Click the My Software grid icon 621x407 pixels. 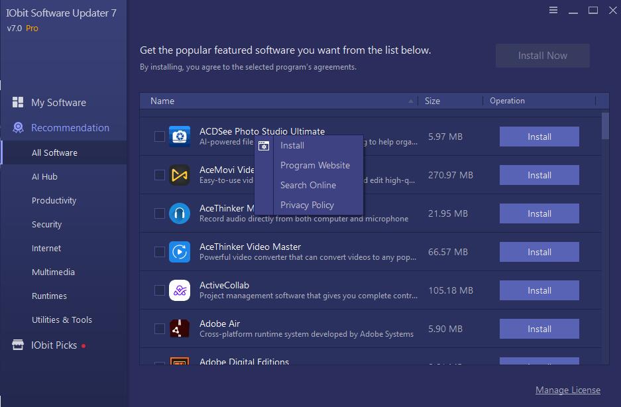pyautogui.click(x=18, y=102)
